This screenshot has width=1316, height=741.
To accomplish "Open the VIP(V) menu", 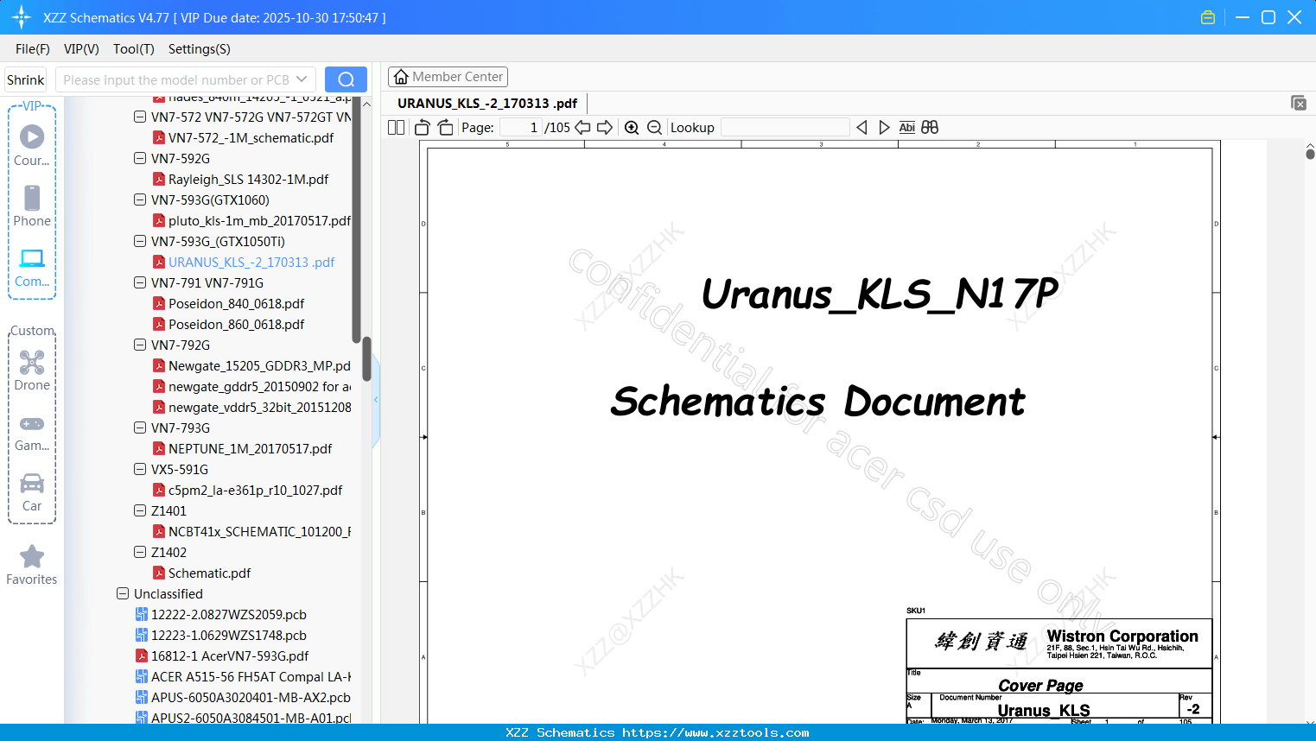I will coord(81,49).
